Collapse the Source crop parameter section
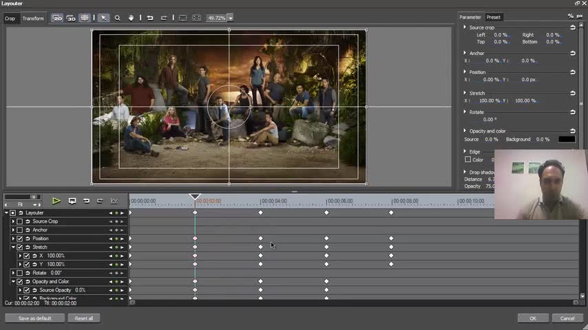The width and height of the screenshot is (588, 330). tap(465, 27)
